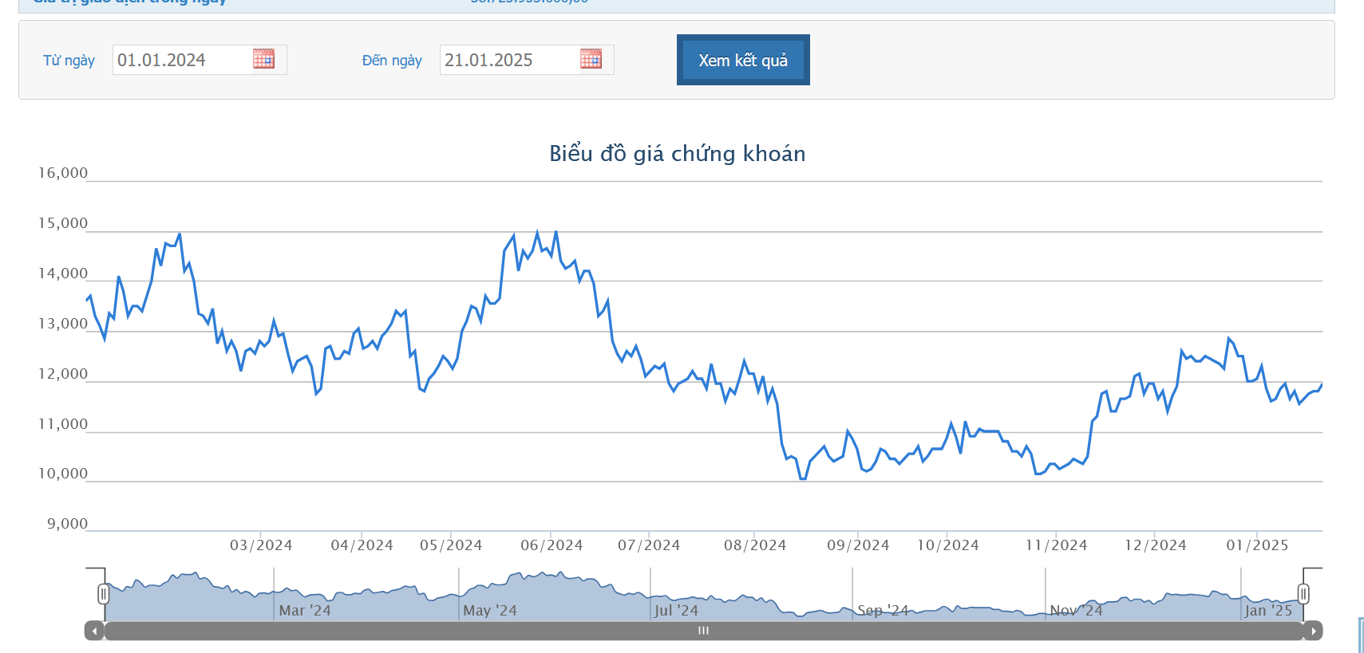The image size is (1364, 653).
Task: Open calendar picker for Đến ngày field
Action: coord(591,59)
